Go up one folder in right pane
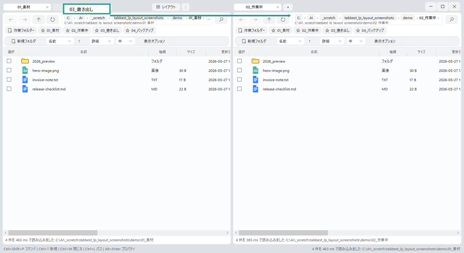Screen dimensions: 464x253 pos(269,20)
